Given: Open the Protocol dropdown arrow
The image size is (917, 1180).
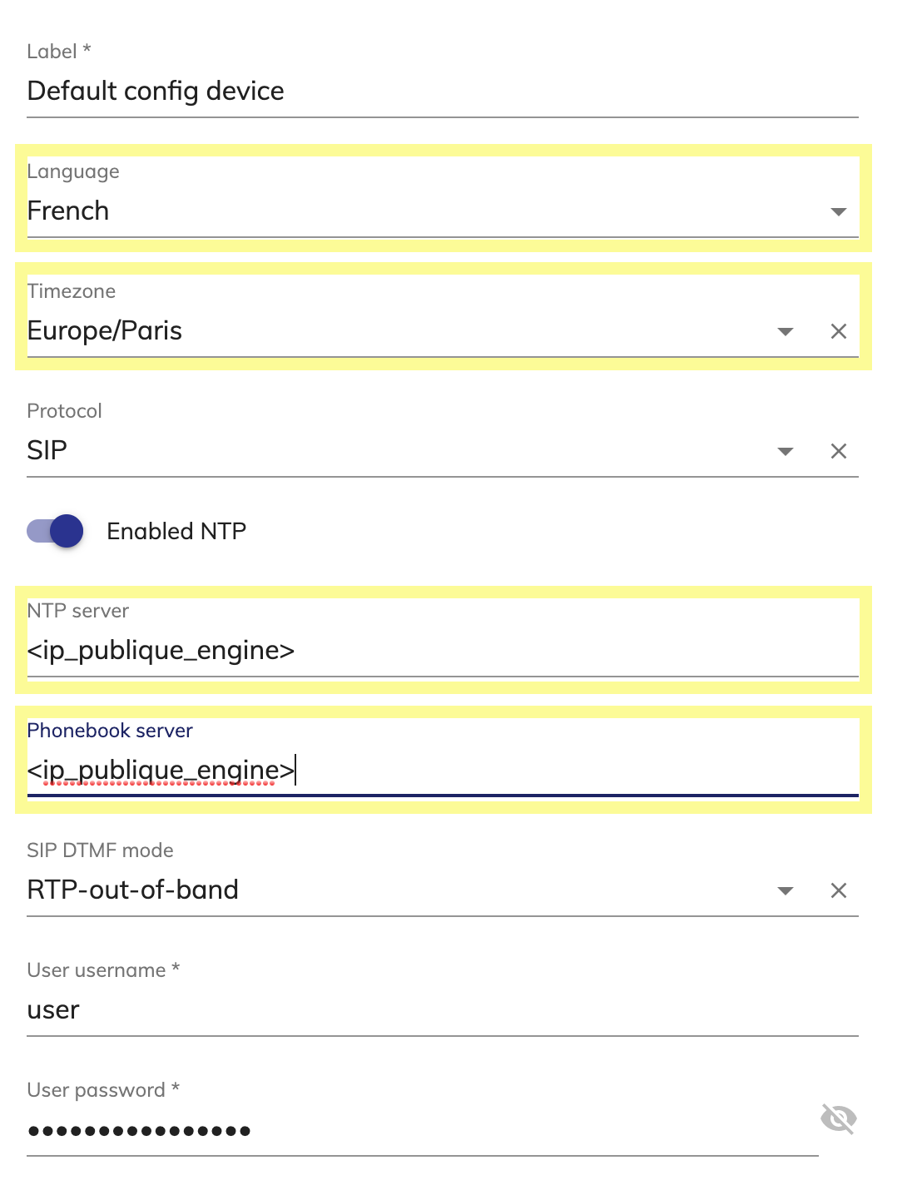Looking at the screenshot, I should point(785,451).
